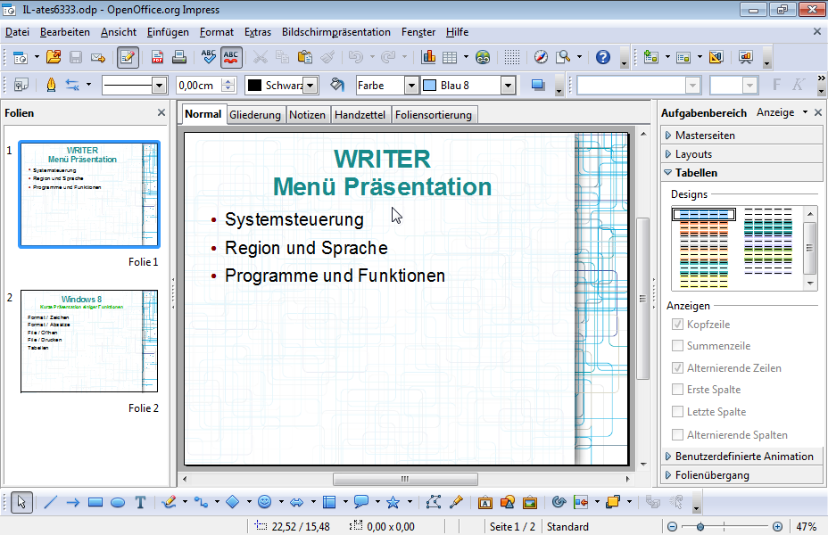828x535 pixels.
Task: Toggle edit file mode
Action: pyautogui.click(x=128, y=57)
